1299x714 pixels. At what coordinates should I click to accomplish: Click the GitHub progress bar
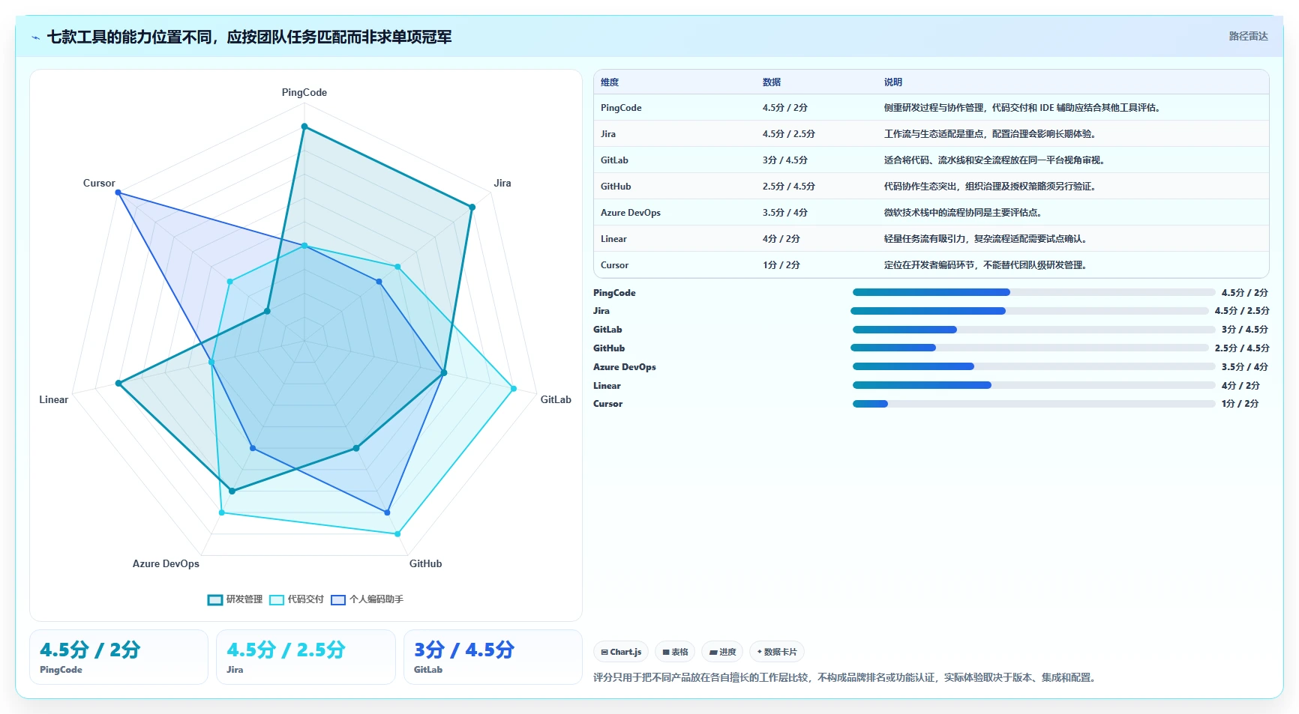tap(1030, 348)
